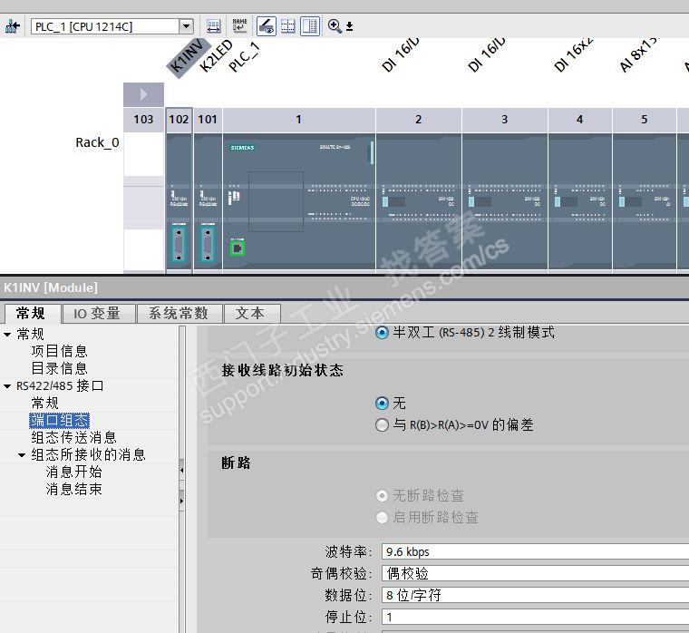Viewport: 689px width, 633px height.
Task: Open the 数据位 8 位/字符 dropdown
Action: [x=535, y=595]
